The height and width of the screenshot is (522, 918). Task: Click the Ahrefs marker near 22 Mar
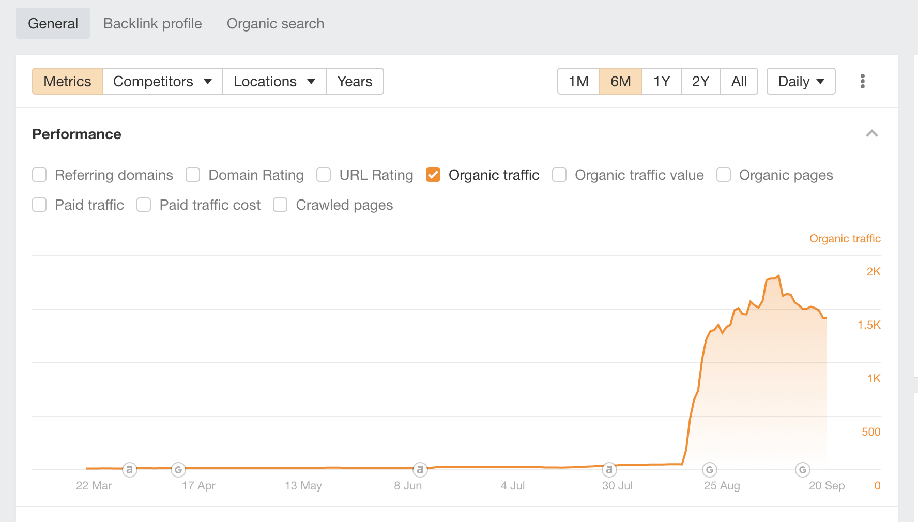(129, 469)
